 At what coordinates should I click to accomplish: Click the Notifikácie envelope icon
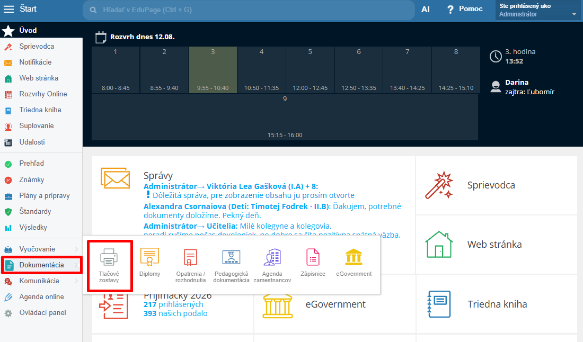click(8, 63)
